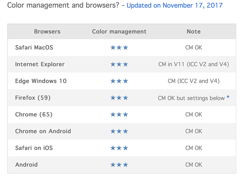Click the star rating in Firefox (59) row
The height and width of the screenshot is (183, 245).
[x=119, y=98]
